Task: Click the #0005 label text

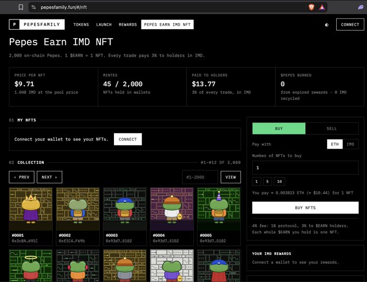Action: 206,235
